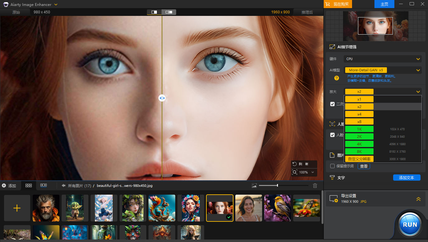The height and width of the screenshot is (242, 428).
Task: Switch to side-by-side compare view icon
Action: pyautogui.click(x=169, y=12)
